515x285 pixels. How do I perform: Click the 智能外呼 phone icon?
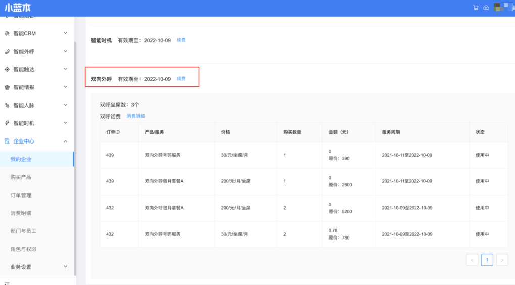(x=7, y=52)
